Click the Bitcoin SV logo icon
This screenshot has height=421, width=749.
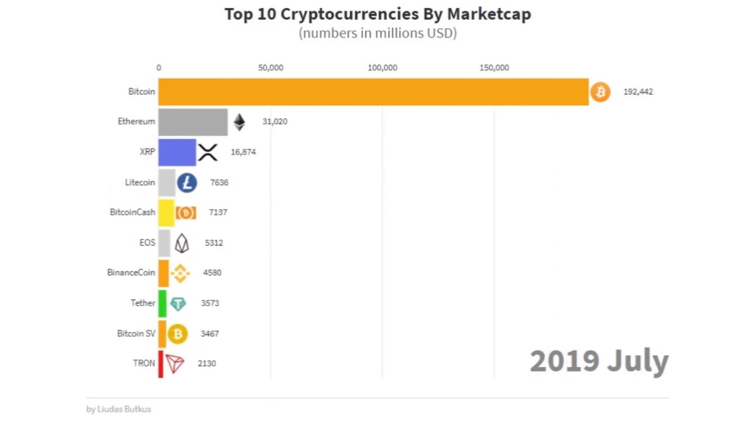click(177, 334)
